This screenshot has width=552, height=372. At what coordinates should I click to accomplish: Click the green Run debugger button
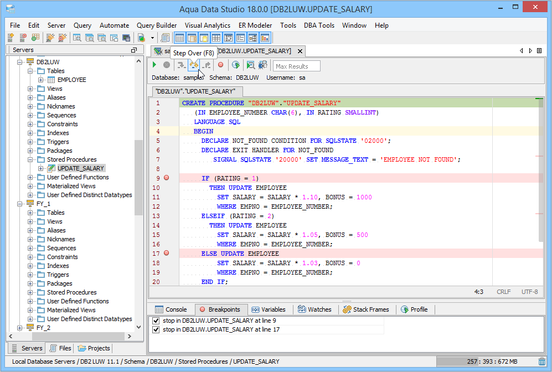click(x=154, y=65)
